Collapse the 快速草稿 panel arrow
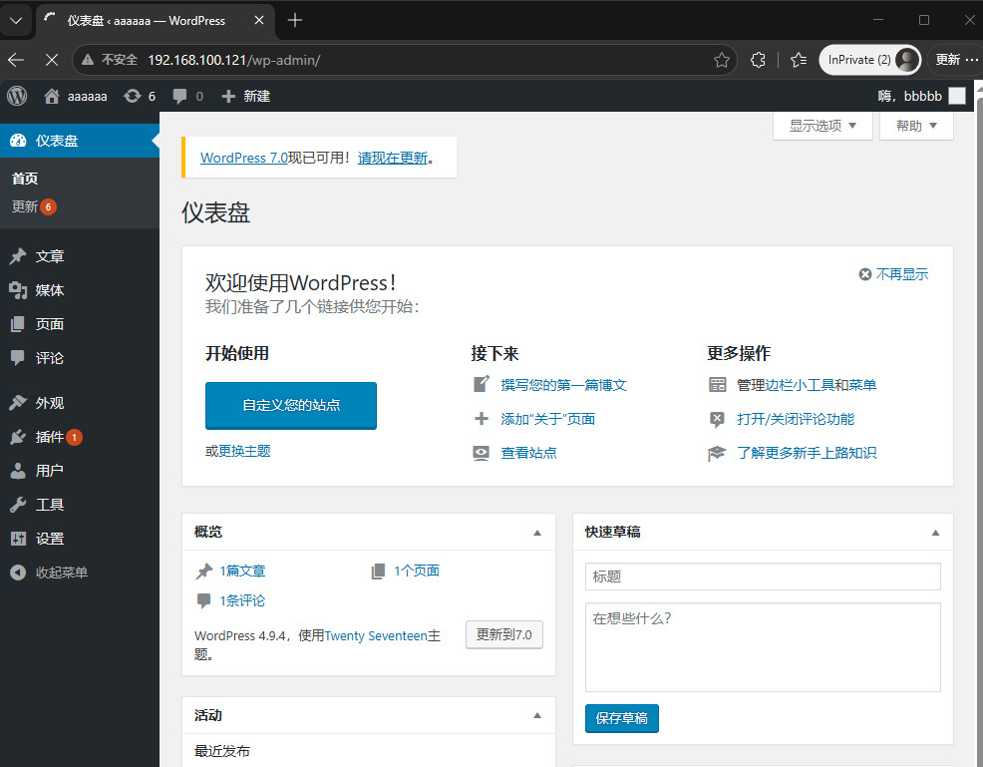 pos(935,533)
